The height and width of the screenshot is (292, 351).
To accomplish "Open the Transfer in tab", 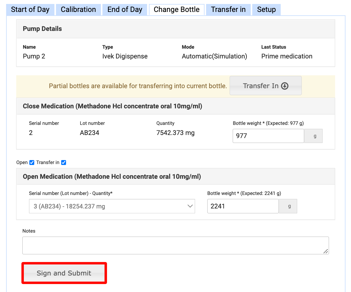I will pos(228,9).
